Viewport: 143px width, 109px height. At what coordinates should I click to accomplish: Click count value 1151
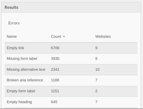click(x=55, y=91)
